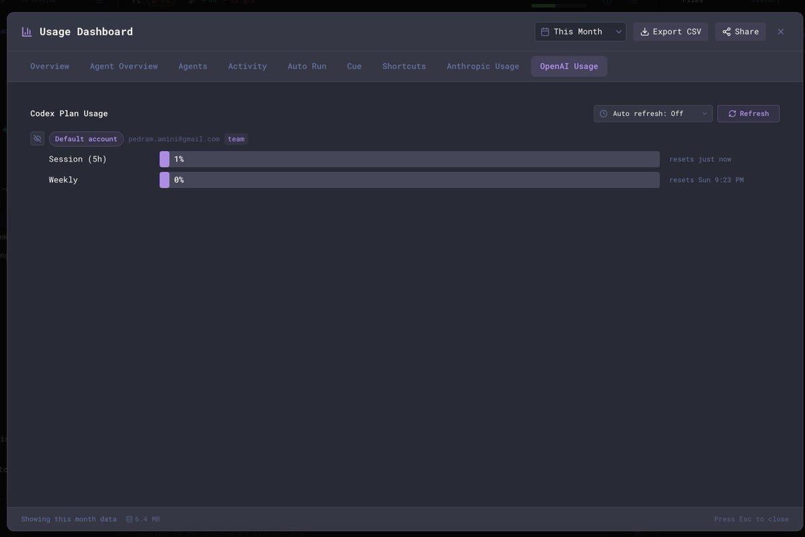
Task: Close the Usage Dashboard dialog
Action: pyautogui.click(x=781, y=32)
